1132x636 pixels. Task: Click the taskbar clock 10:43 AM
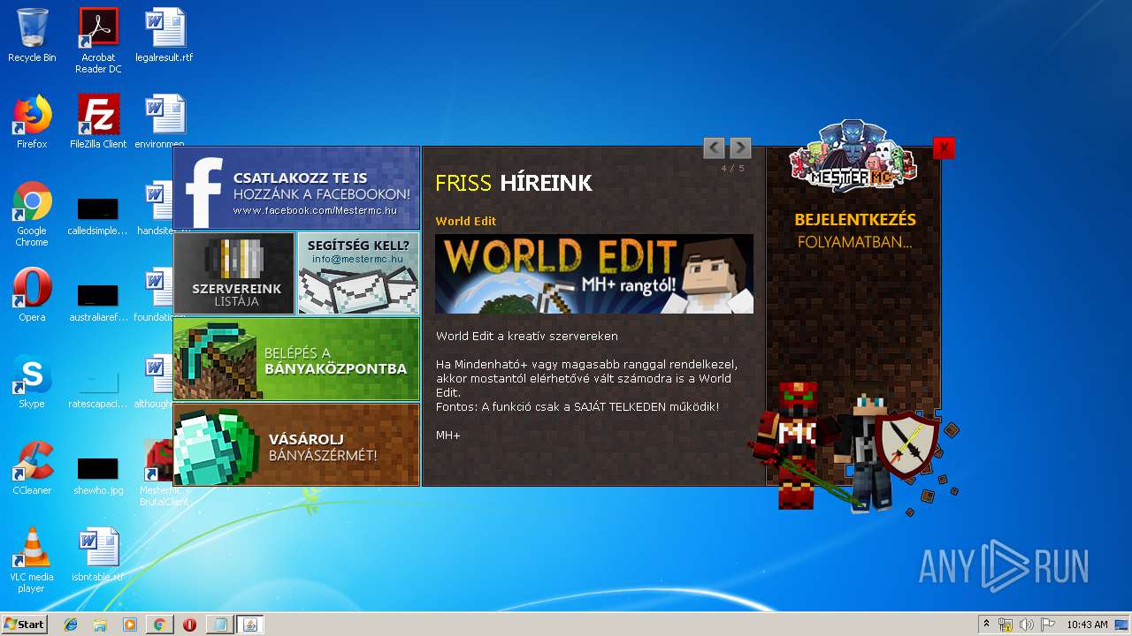click(1087, 625)
